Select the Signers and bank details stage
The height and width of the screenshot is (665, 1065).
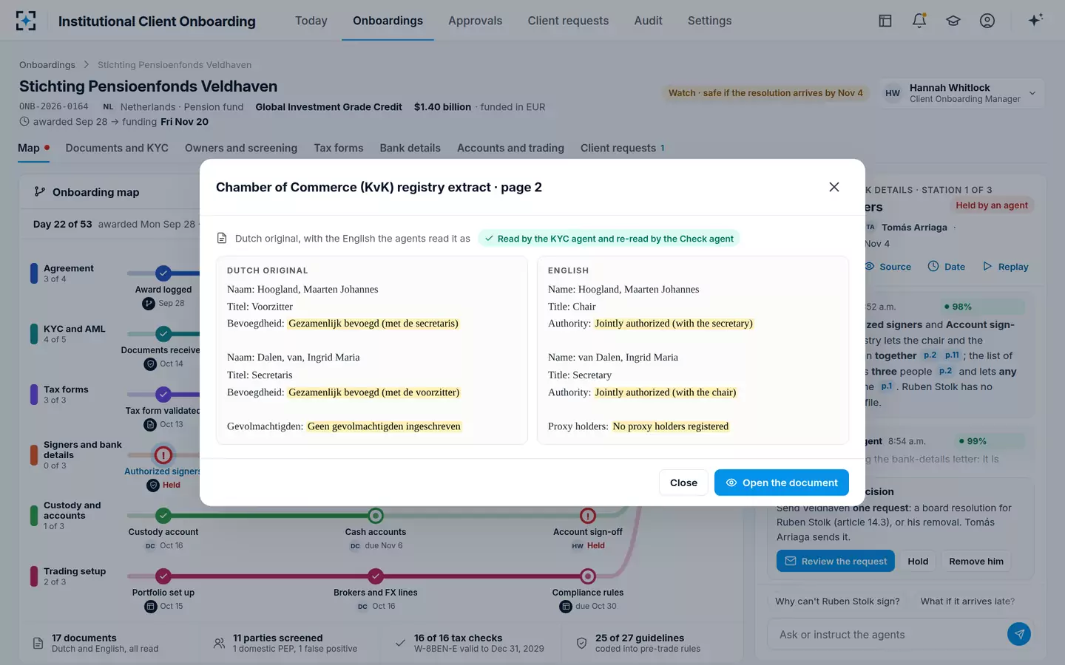click(x=78, y=455)
